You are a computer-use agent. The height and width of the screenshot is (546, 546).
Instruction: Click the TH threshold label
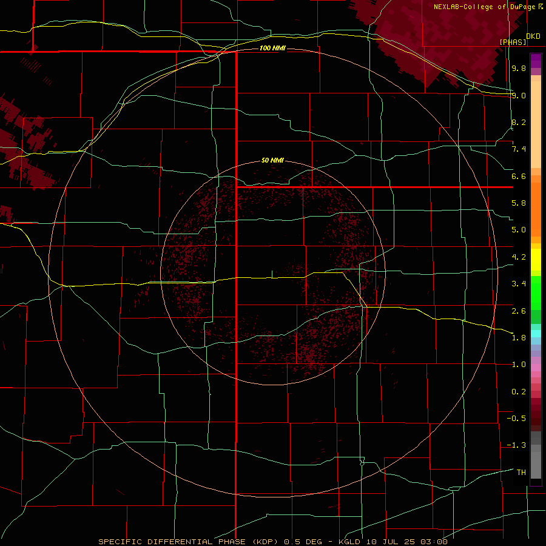click(521, 473)
